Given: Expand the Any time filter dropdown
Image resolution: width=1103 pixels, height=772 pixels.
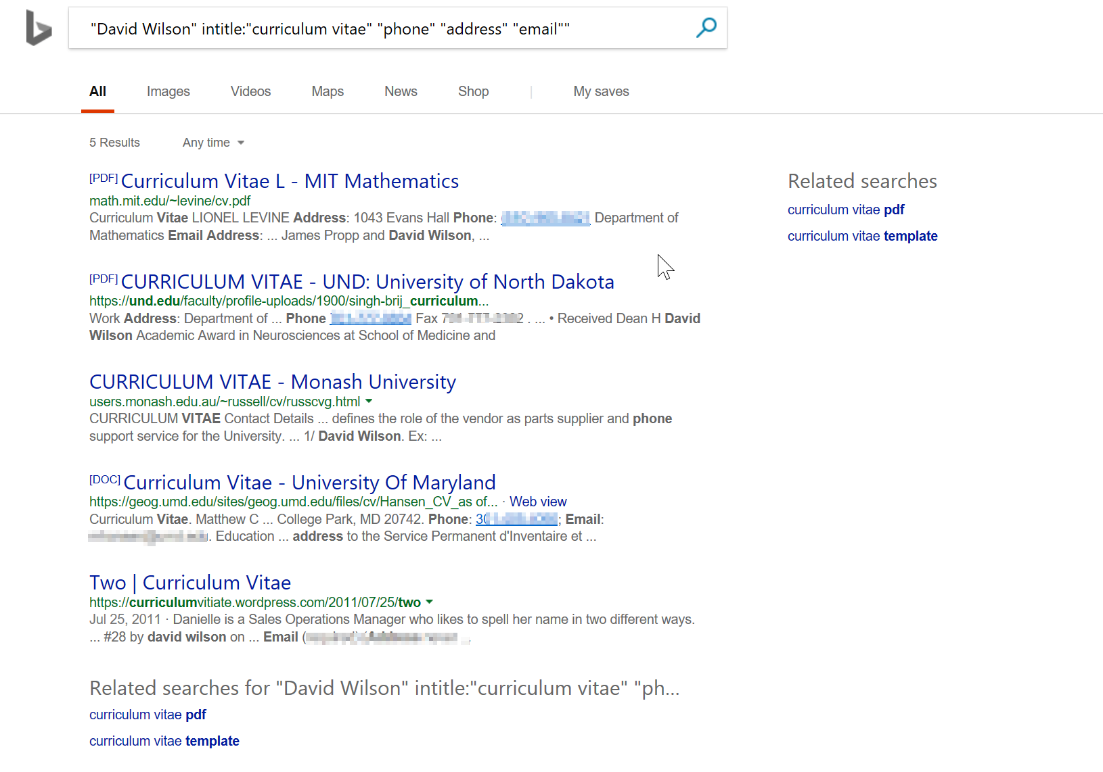Looking at the screenshot, I should pos(213,143).
